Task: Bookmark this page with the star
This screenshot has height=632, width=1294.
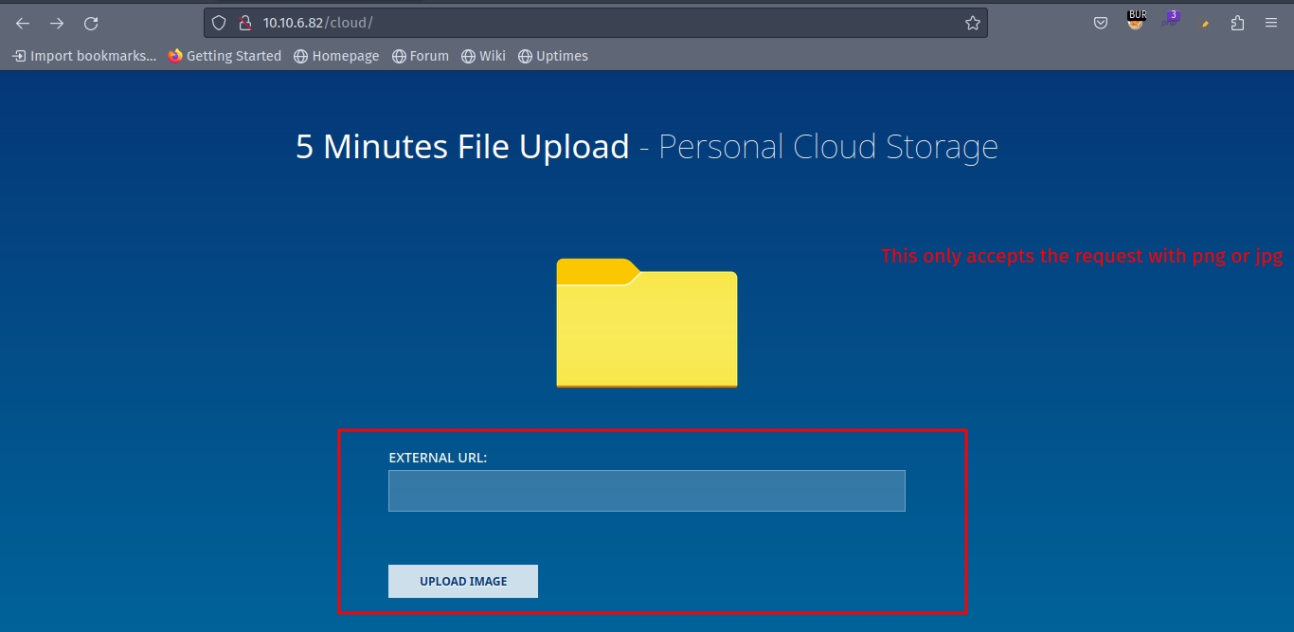Action: (x=972, y=24)
